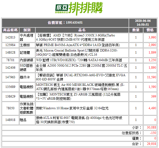Select the SSD固態硬碟 category cell
The height and width of the screenshot is (148, 159).
point(27,68)
